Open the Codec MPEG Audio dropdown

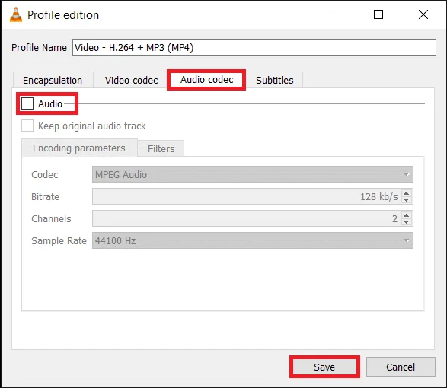[x=253, y=174]
